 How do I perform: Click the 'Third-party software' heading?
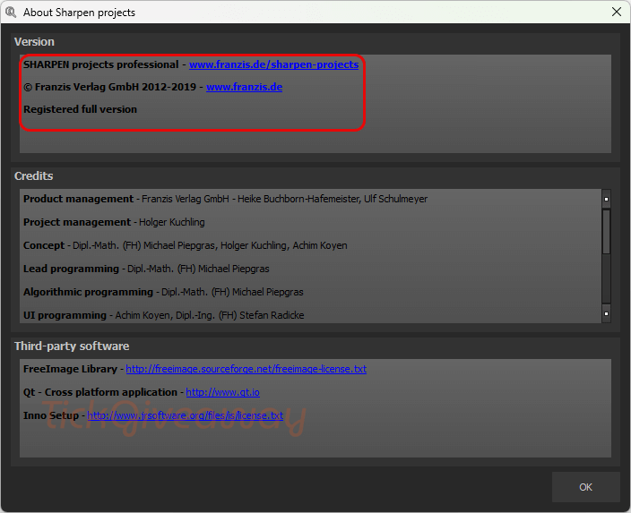coord(72,346)
